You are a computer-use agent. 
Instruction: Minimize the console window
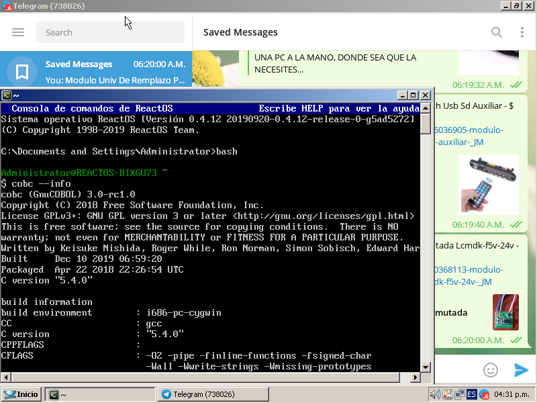tap(402, 95)
